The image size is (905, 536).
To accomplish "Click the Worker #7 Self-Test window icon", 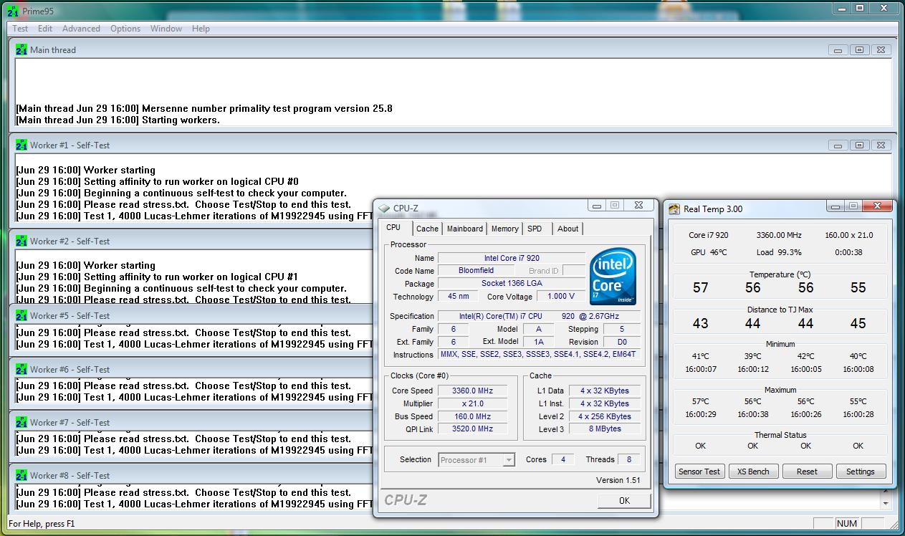I will [x=21, y=422].
